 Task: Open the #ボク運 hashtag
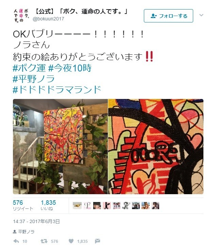29,68
